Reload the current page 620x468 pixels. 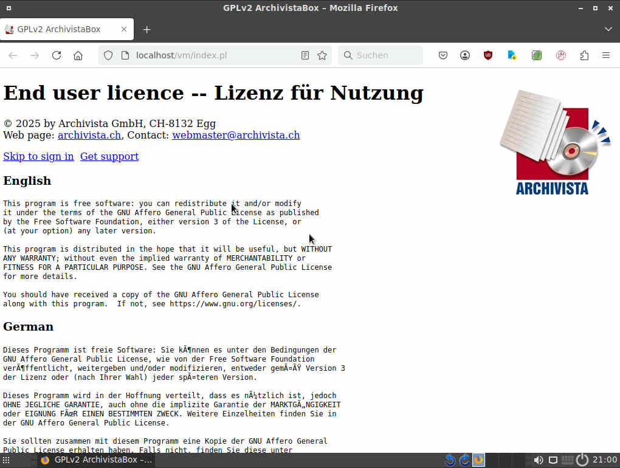tap(57, 55)
